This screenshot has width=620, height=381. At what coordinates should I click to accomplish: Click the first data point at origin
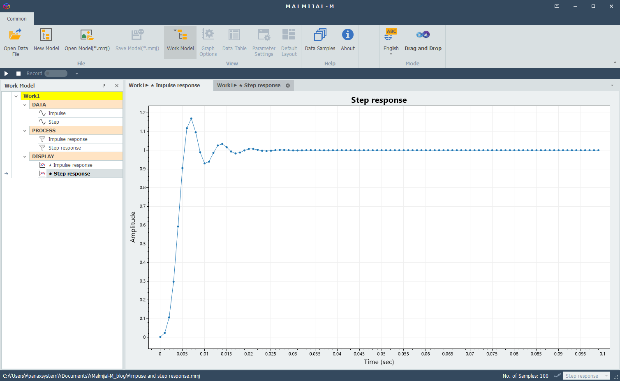(160, 337)
